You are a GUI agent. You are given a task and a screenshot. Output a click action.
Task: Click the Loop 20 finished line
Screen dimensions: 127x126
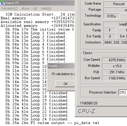(x=37, y=104)
